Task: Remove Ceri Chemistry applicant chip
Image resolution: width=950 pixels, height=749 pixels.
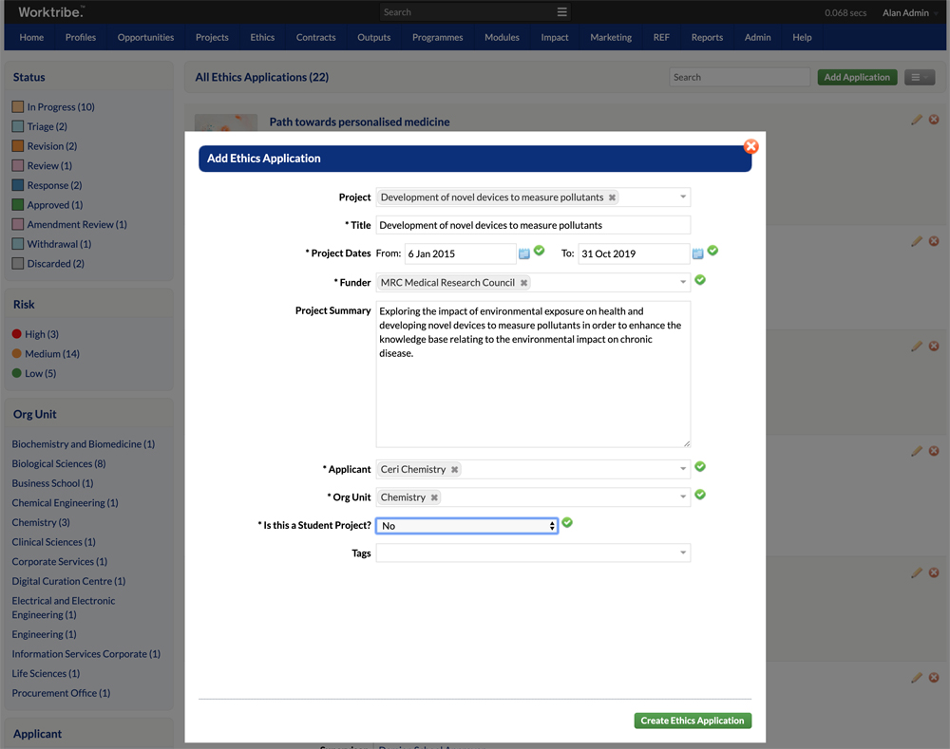Action: [454, 469]
